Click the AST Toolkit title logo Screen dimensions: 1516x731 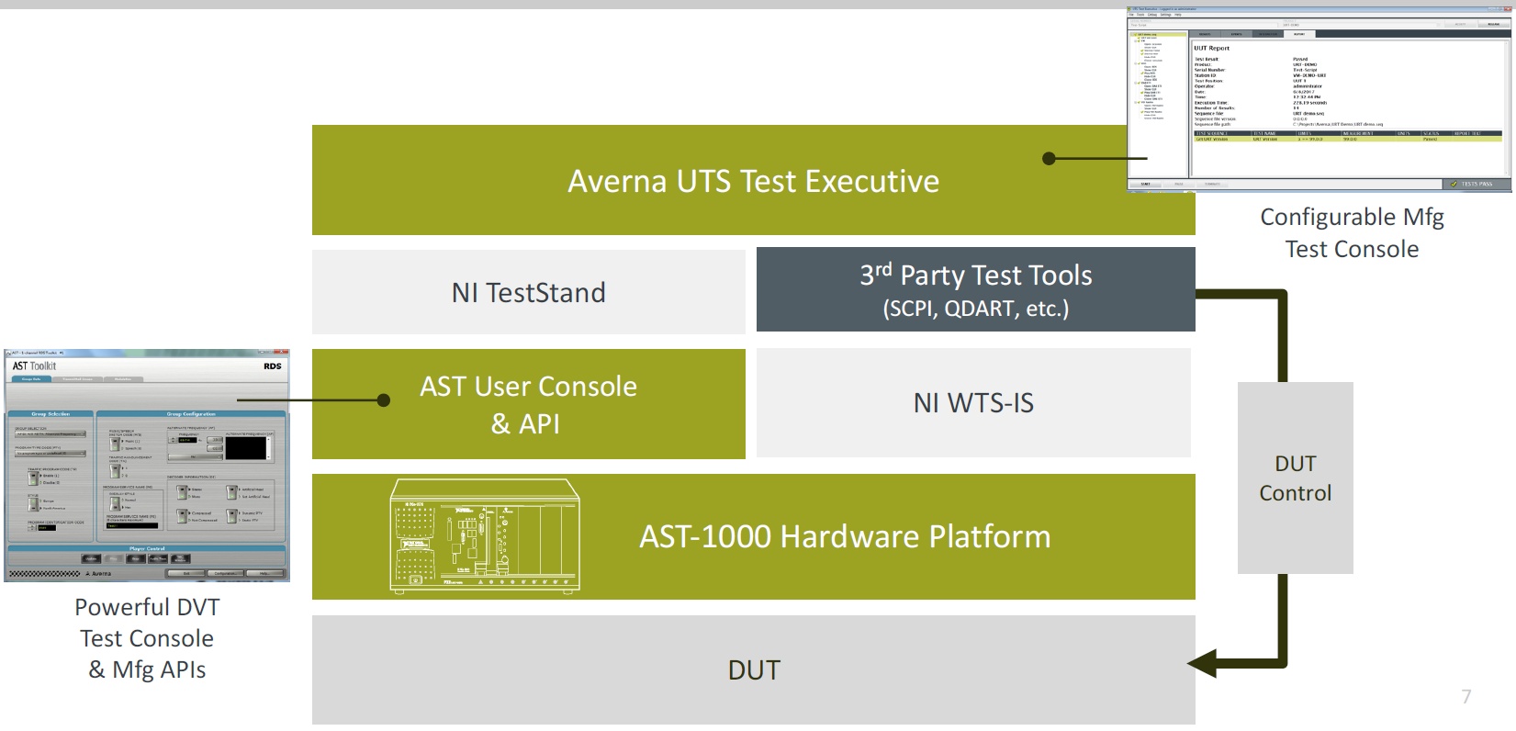34,365
